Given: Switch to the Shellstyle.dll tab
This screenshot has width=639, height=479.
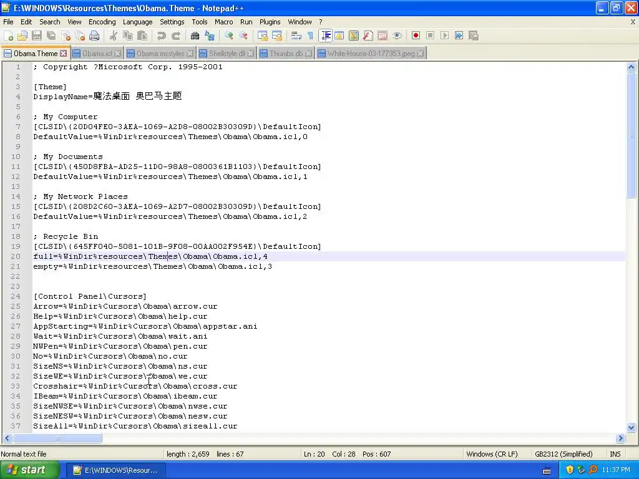Looking at the screenshot, I should click(x=227, y=54).
